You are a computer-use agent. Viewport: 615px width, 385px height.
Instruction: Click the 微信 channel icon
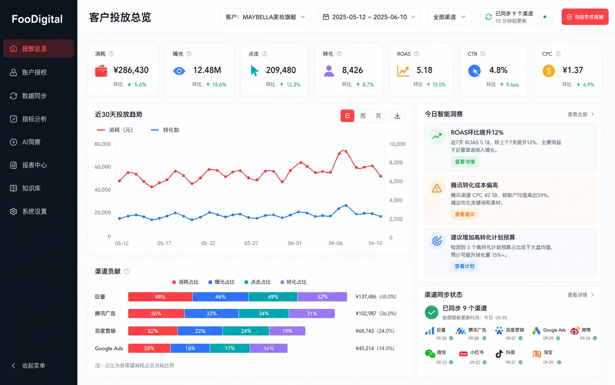tap(430, 353)
